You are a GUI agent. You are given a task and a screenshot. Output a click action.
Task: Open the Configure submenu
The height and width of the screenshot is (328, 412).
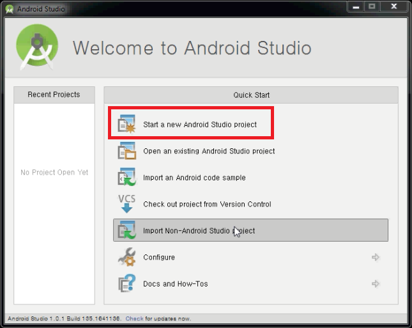tap(250, 257)
